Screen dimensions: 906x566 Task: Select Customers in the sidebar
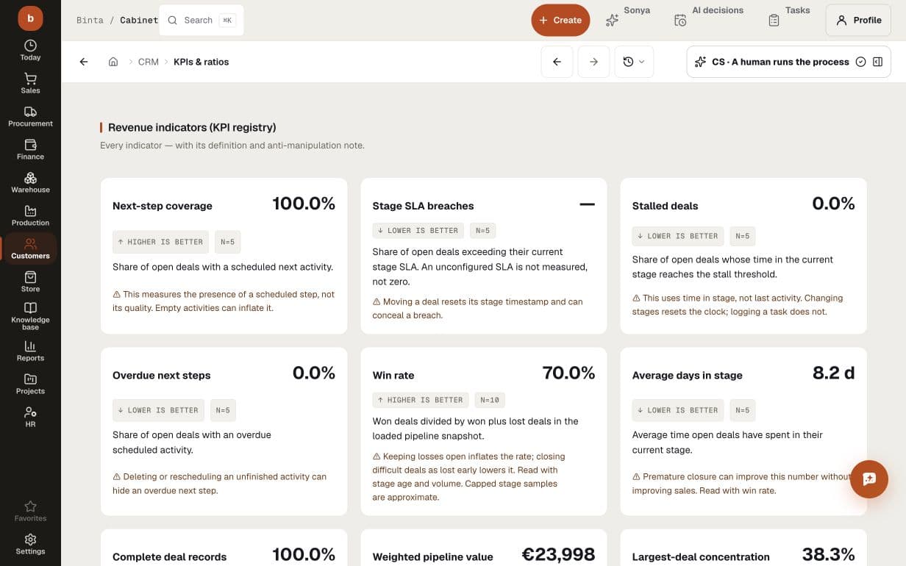(x=30, y=248)
